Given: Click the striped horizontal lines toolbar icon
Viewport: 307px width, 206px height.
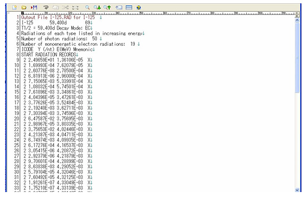Looking at the screenshot, I should coord(129,7).
